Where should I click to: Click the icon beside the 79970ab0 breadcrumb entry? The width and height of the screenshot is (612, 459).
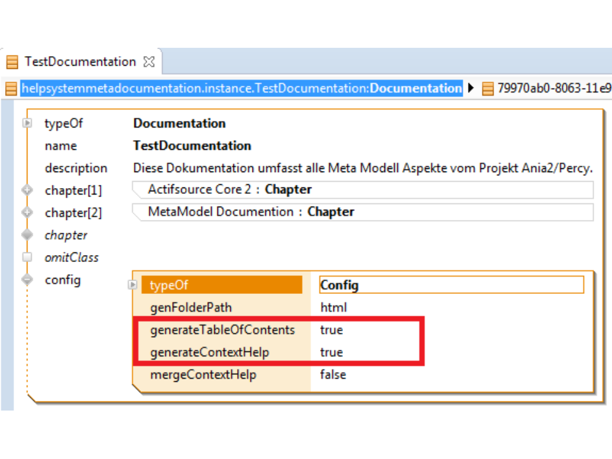pos(488,89)
